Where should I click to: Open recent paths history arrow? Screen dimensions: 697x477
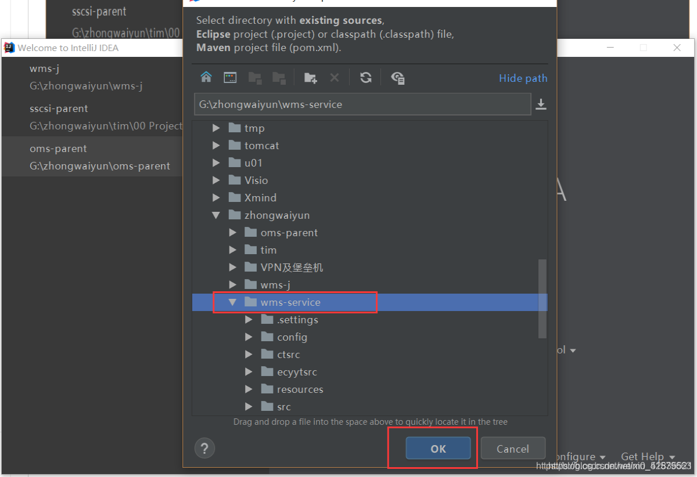coord(541,104)
